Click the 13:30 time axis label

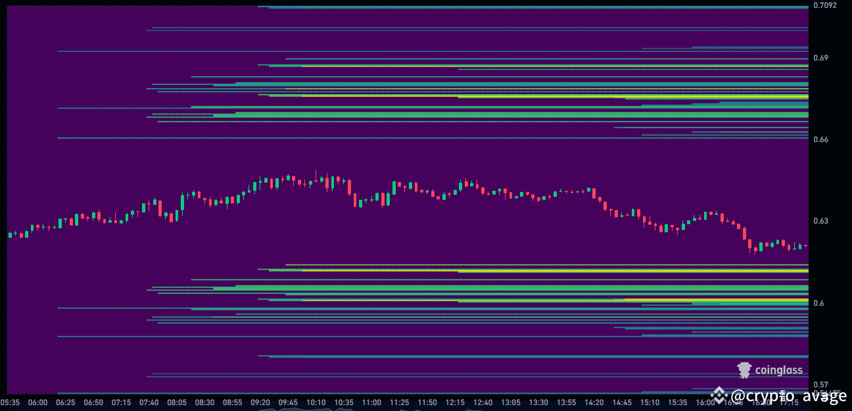click(x=538, y=402)
